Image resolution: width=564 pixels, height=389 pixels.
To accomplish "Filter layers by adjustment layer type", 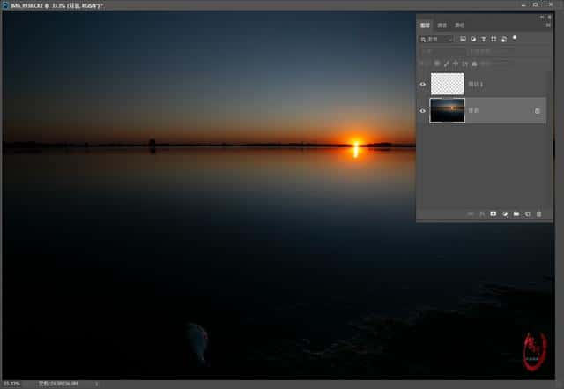I will (x=473, y=40).
